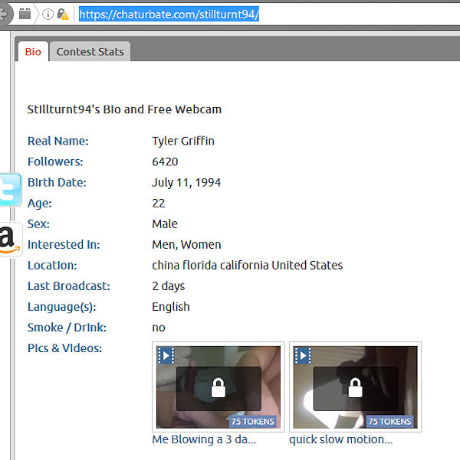Screen dimensions: 460x460
Task: Click the Age value 22
Action: pyautogui.click(x=159, y=203)
